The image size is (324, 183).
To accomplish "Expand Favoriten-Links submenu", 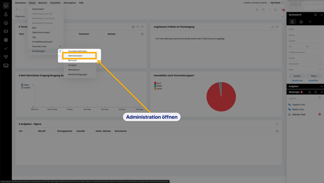I will coord(46,46).
